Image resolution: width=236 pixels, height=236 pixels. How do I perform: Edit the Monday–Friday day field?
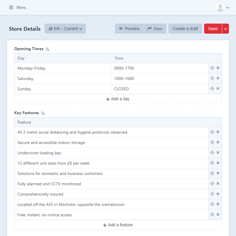[63, 68]
